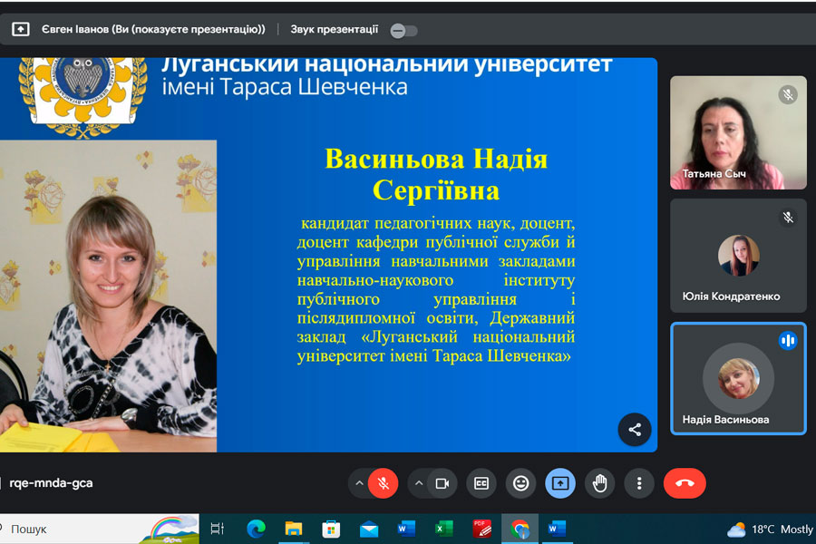Click the name Васиньова Надія Сергіївна on slide

pyautogui.click(x=436, y=174)
